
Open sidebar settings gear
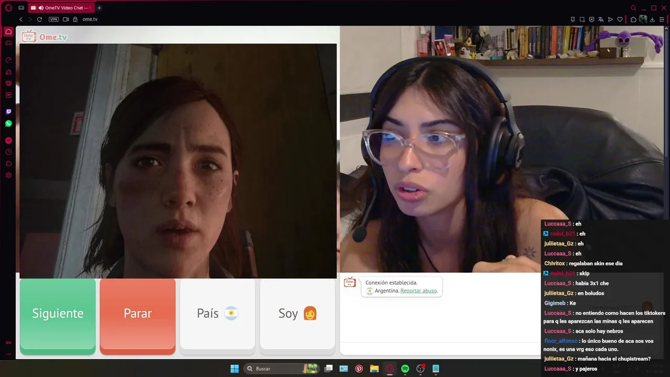tap(8, 175)
